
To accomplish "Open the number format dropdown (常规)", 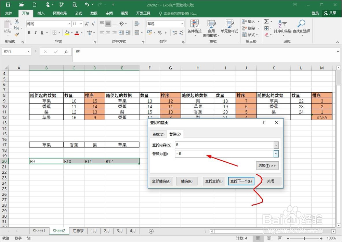I will click(182, 24).
